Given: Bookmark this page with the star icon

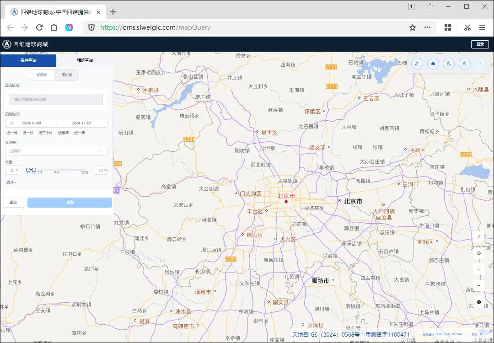Looking at the screenshot, I should click(x=413, y=27).
